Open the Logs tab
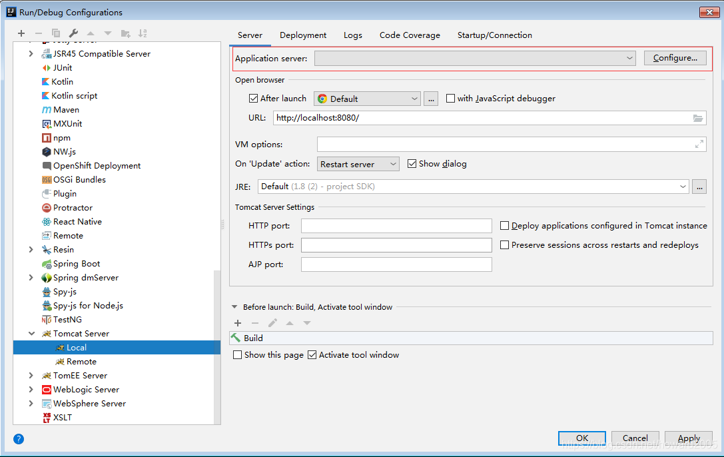This screenshot has width=724, height=457. click(353, 35)
